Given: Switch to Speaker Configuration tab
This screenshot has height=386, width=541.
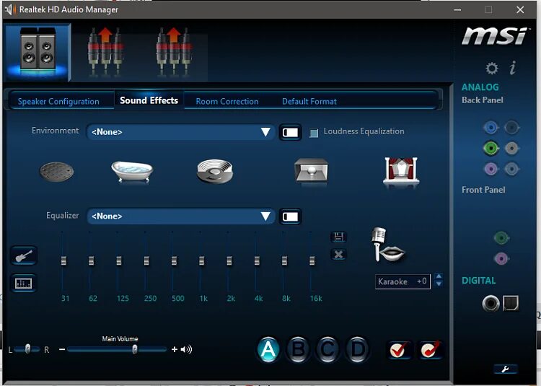Looking at the screenshot, I should 58,102.
